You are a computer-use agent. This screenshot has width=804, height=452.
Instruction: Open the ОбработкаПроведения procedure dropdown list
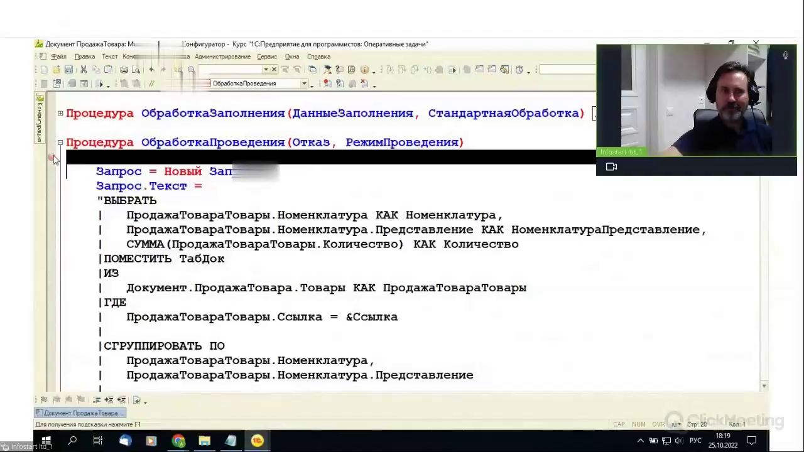point(304,83)
